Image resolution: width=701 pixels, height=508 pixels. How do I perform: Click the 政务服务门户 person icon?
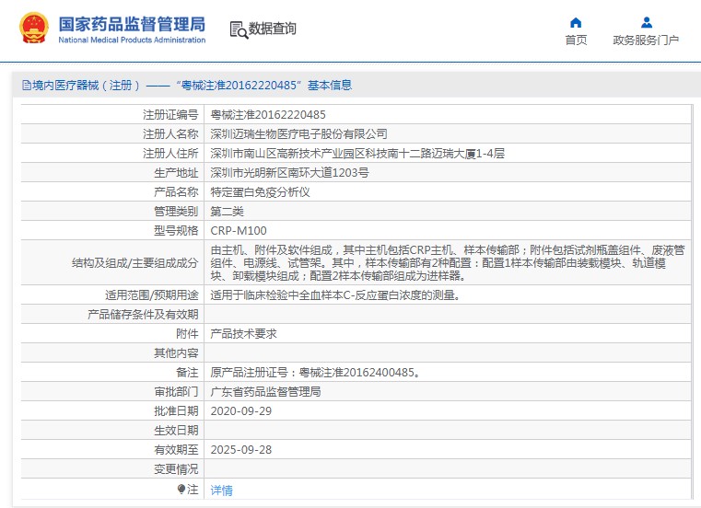click(x=646, y=22)
